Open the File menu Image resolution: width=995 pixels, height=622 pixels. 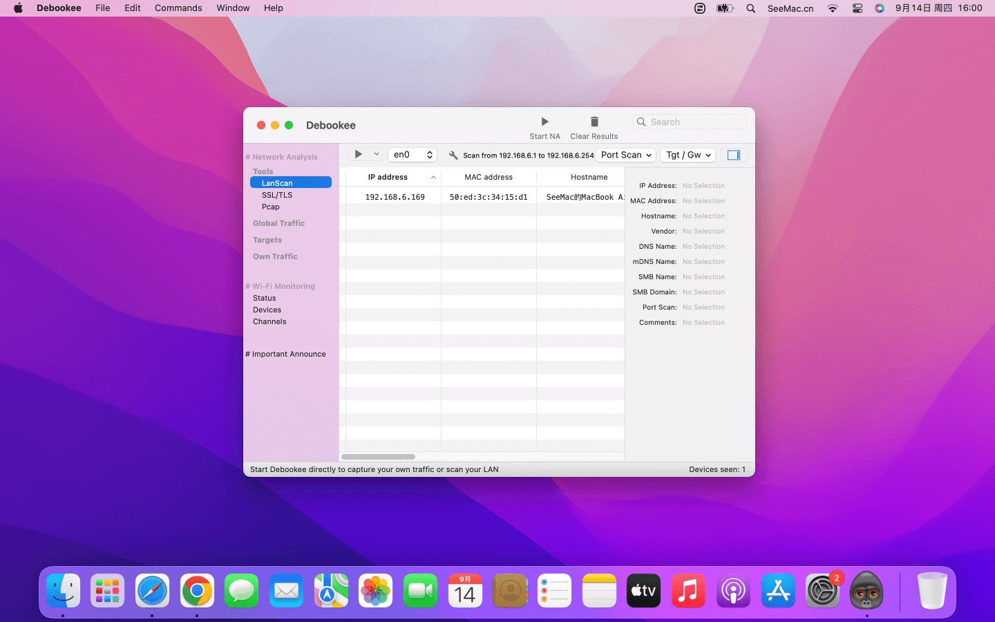click(103, 8)
